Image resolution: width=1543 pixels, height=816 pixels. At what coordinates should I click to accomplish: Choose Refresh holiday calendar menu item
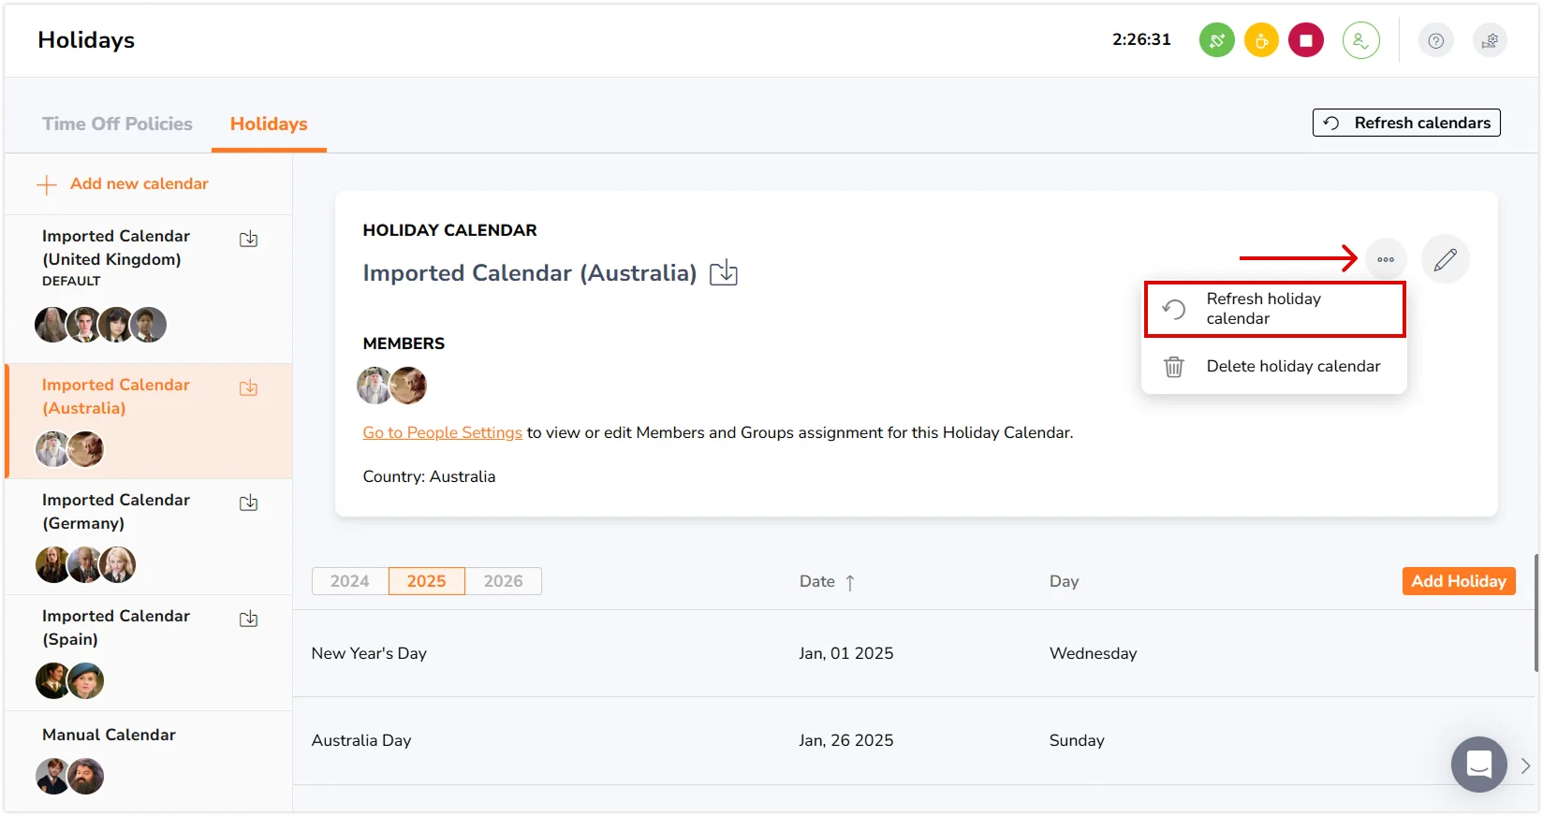click(x=1274, y=309)
